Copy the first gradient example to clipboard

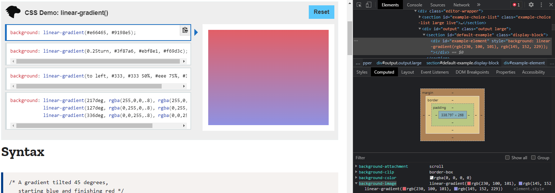(185, 30)
